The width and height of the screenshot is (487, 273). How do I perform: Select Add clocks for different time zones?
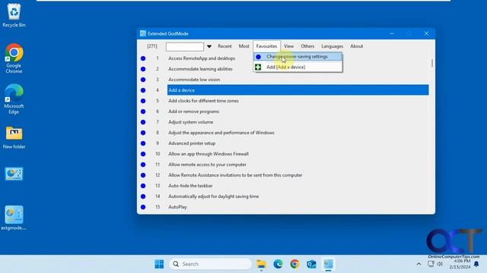[203, 101]
